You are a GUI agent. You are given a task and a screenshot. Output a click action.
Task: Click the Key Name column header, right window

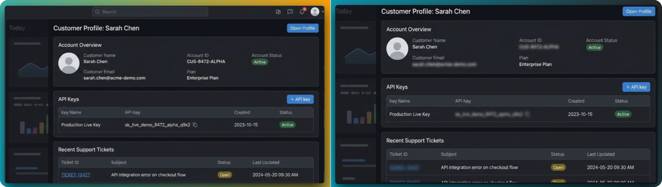tap(400, 101)
